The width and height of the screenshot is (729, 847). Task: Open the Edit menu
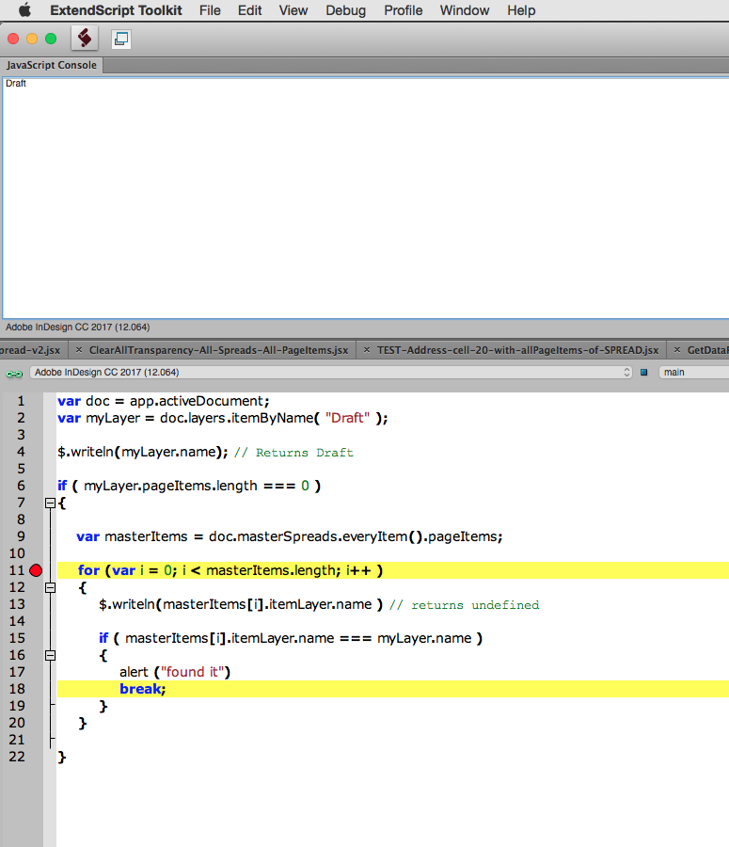pyautogui.click(x=249, y=10)
